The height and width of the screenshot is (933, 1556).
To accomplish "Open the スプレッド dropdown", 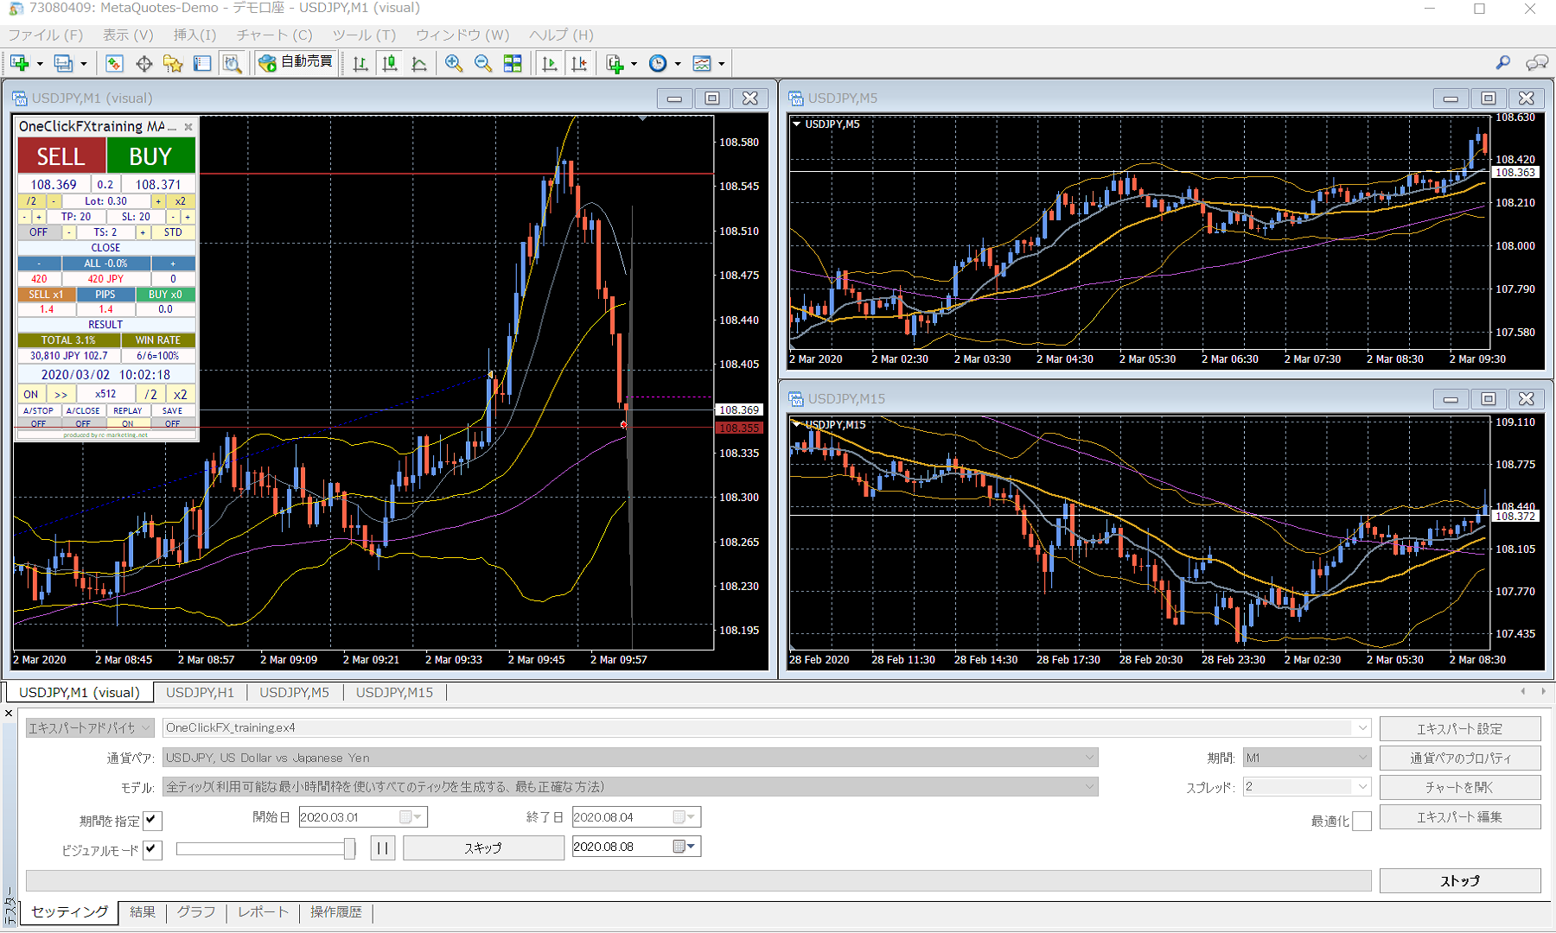I will tap(1362, 787).
